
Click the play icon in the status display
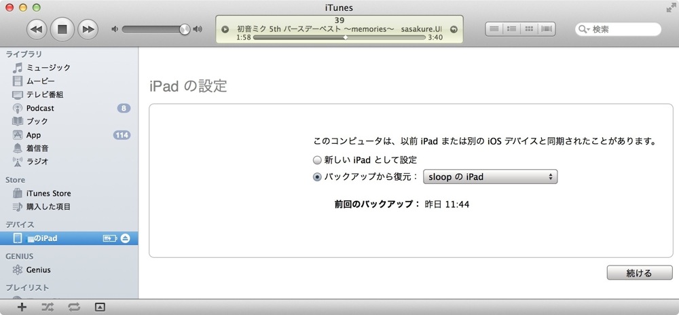tap(225, 29)
